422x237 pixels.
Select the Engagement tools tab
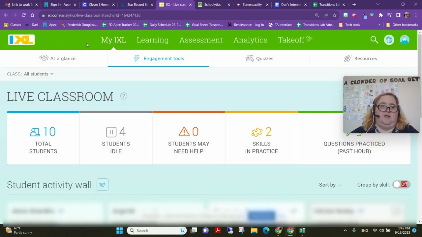click(158, 58)
